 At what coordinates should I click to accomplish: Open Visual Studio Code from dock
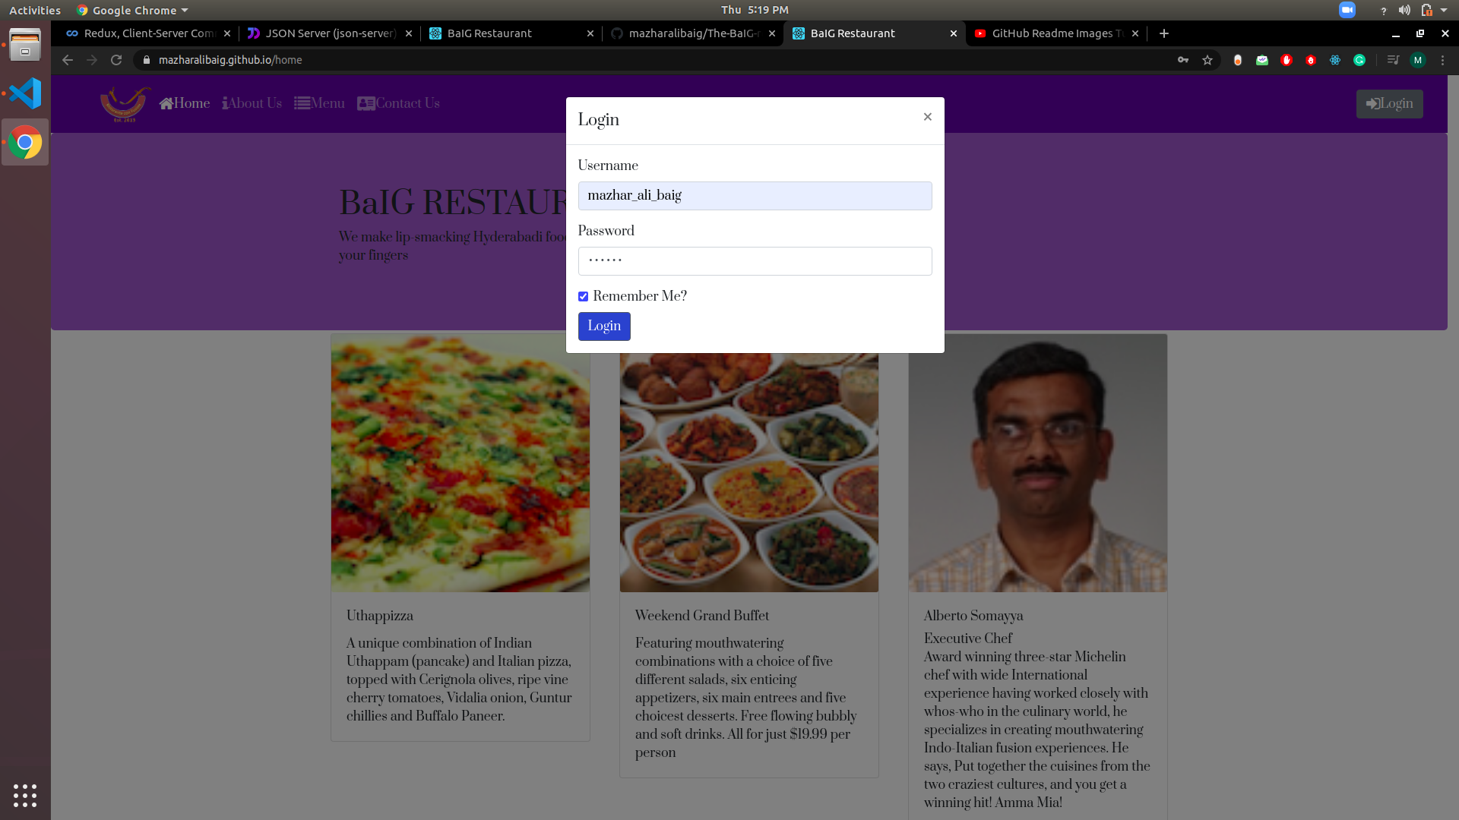tap(25, 93)
